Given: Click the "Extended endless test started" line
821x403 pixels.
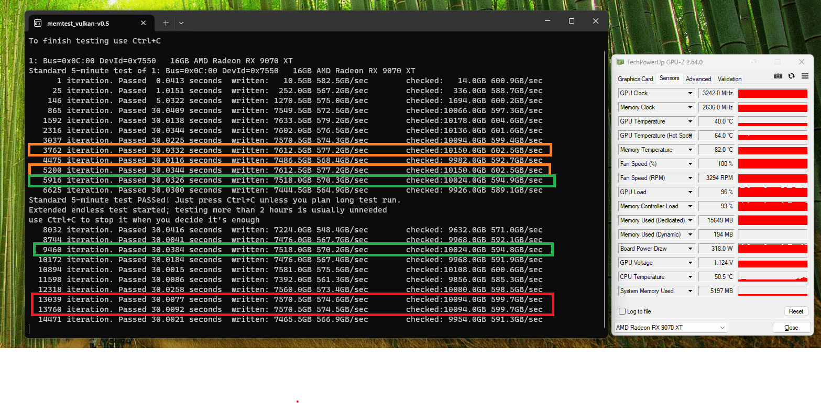Looking at the screenshot, I should 208,210.
